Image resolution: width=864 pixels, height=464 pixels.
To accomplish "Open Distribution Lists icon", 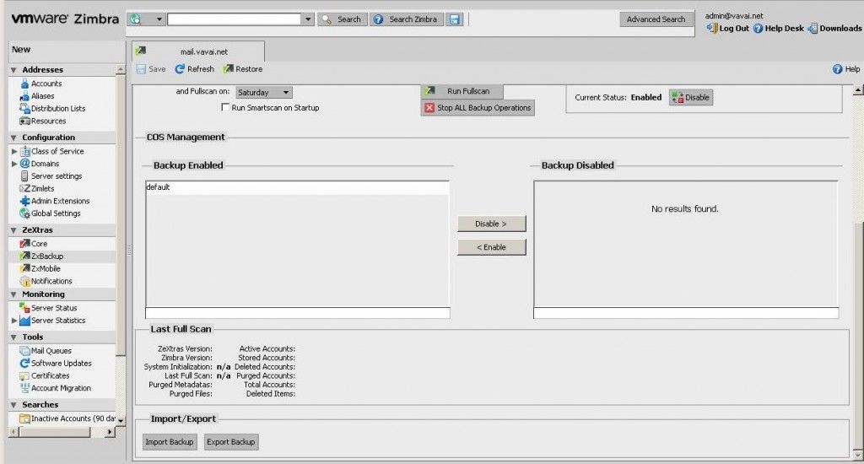I will (24, 109).
